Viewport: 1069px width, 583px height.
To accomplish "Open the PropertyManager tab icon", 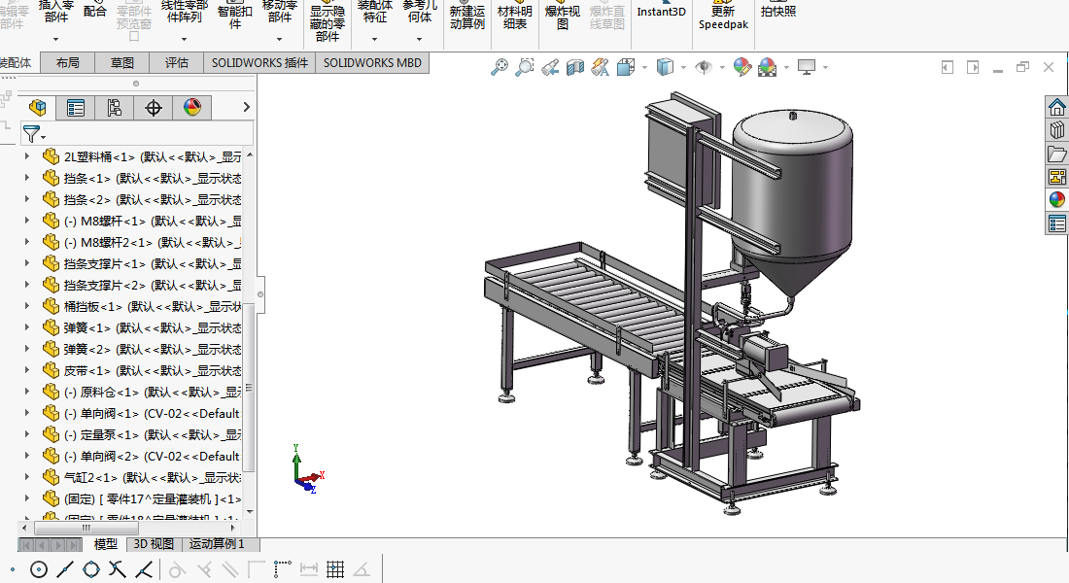I will pyautogui.click(x=76, y=108).
